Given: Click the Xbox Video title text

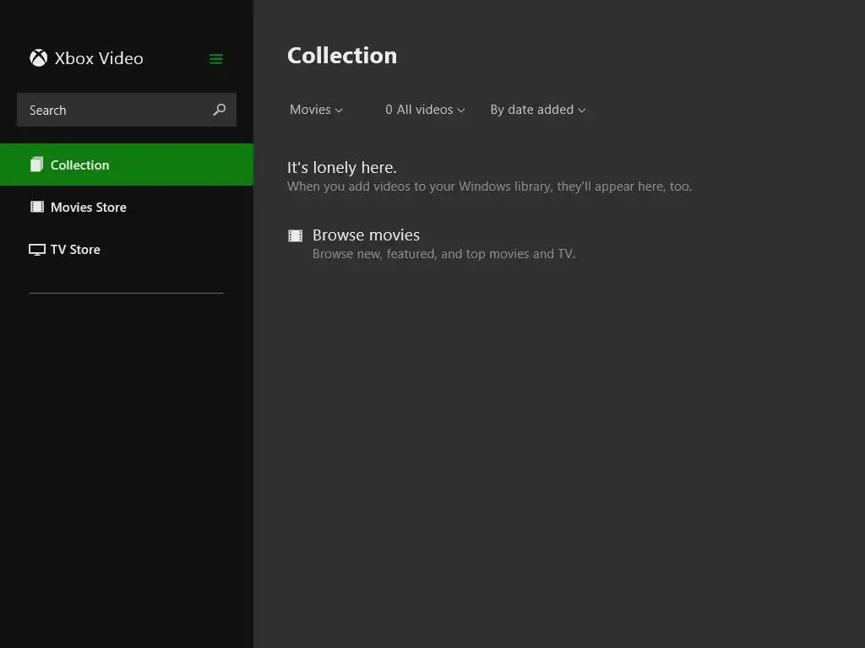Looking at the screenshot, I should click(x=99, y=58).
